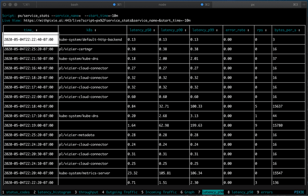Click the 37 bytes_per_s value
The image size is (308, 196).
pyautogui.click(x=275, y=59)
